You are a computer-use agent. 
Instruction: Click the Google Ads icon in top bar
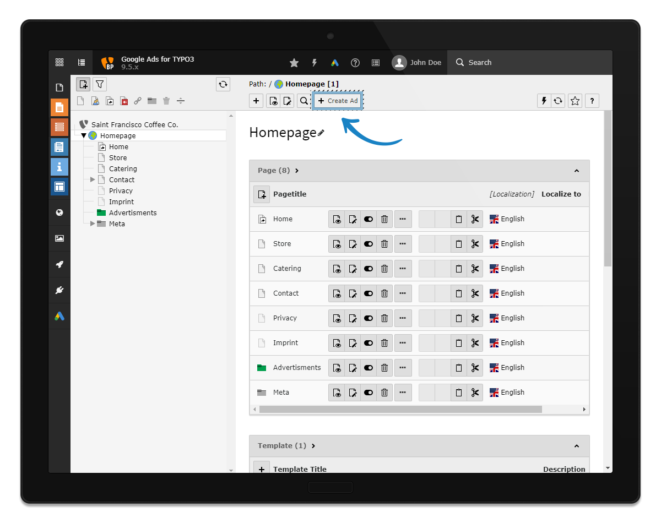335,63
